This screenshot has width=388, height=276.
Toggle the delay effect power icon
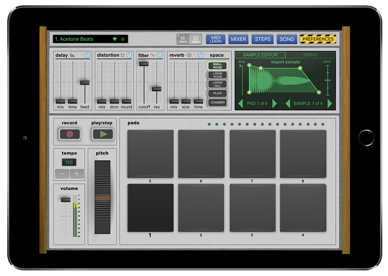[x=87, y=55]
